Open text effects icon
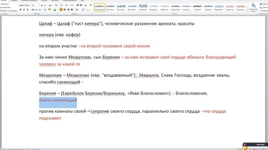The width and height of the screenshot is (268, 150). [45, 10]
